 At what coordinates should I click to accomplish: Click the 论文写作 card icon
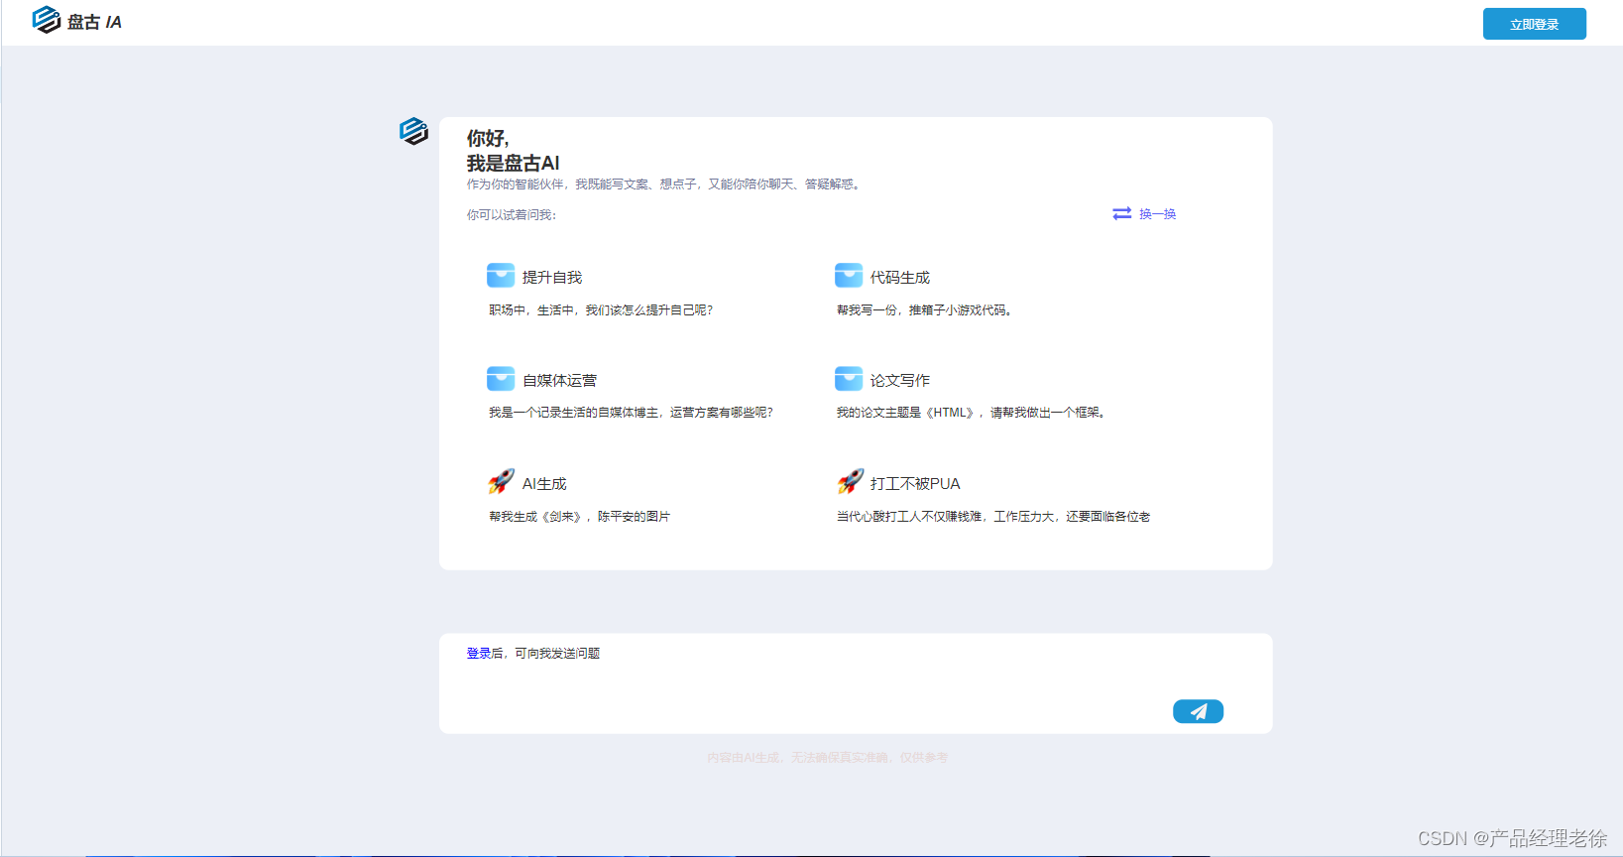click(849, 378)
